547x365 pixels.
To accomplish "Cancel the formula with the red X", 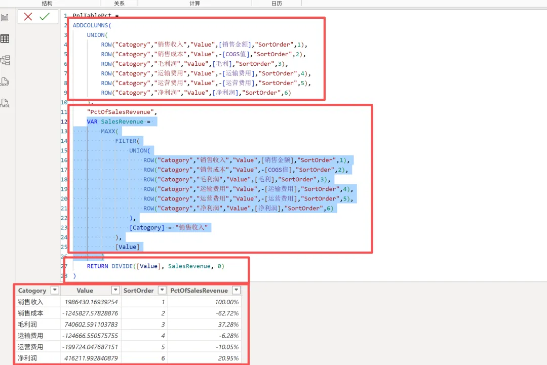I will (x=28, y=17).
